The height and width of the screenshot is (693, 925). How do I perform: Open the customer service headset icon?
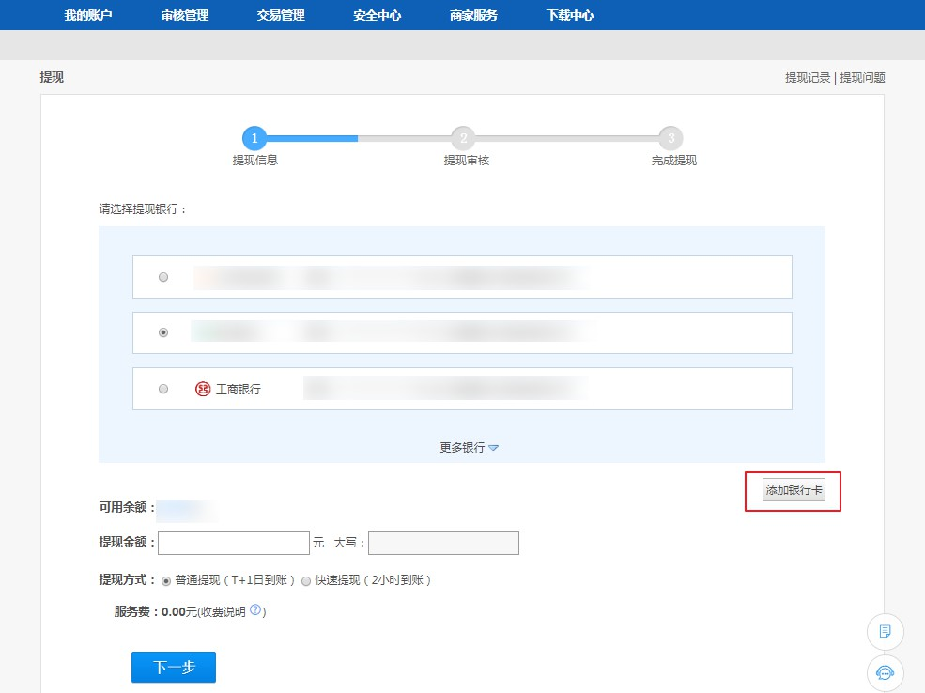(885, 672)
